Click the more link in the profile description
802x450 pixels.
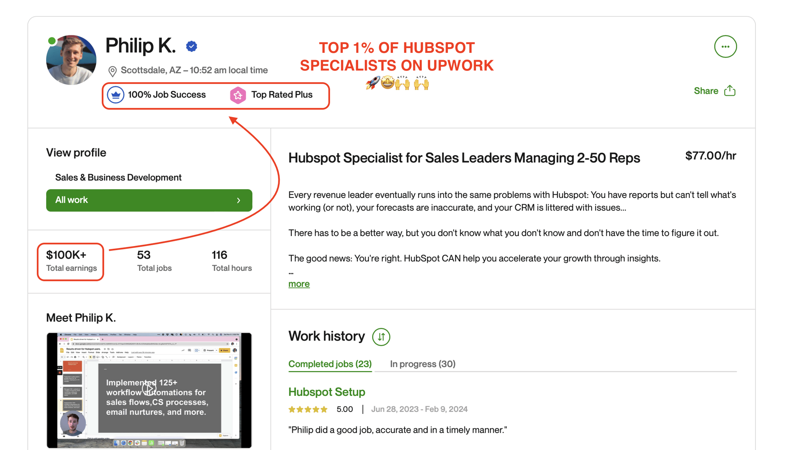coord(299,284)
